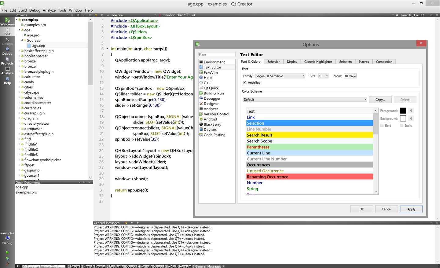Pick the Foreground color swatch
The height and width of the screenshot is (268, 440).
click(403, 111)
